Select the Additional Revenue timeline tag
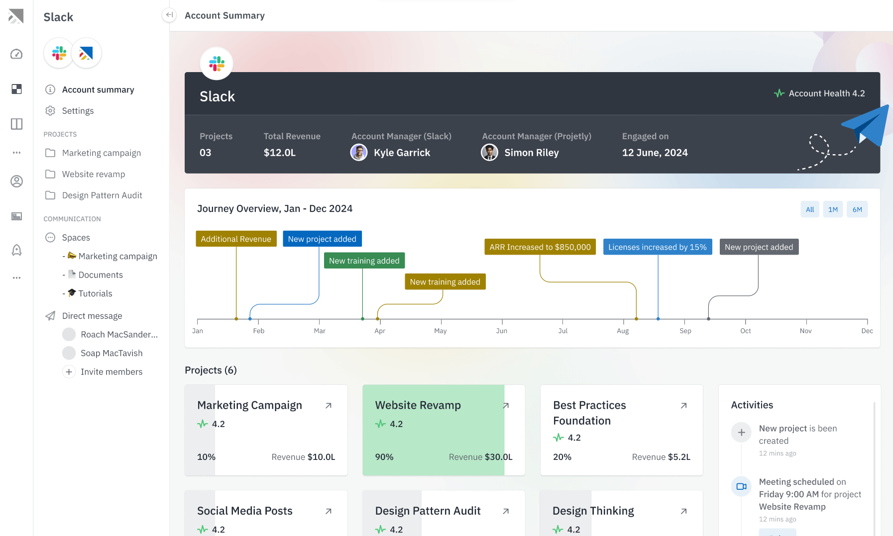The image size is (893, 536). click(236, 239)
